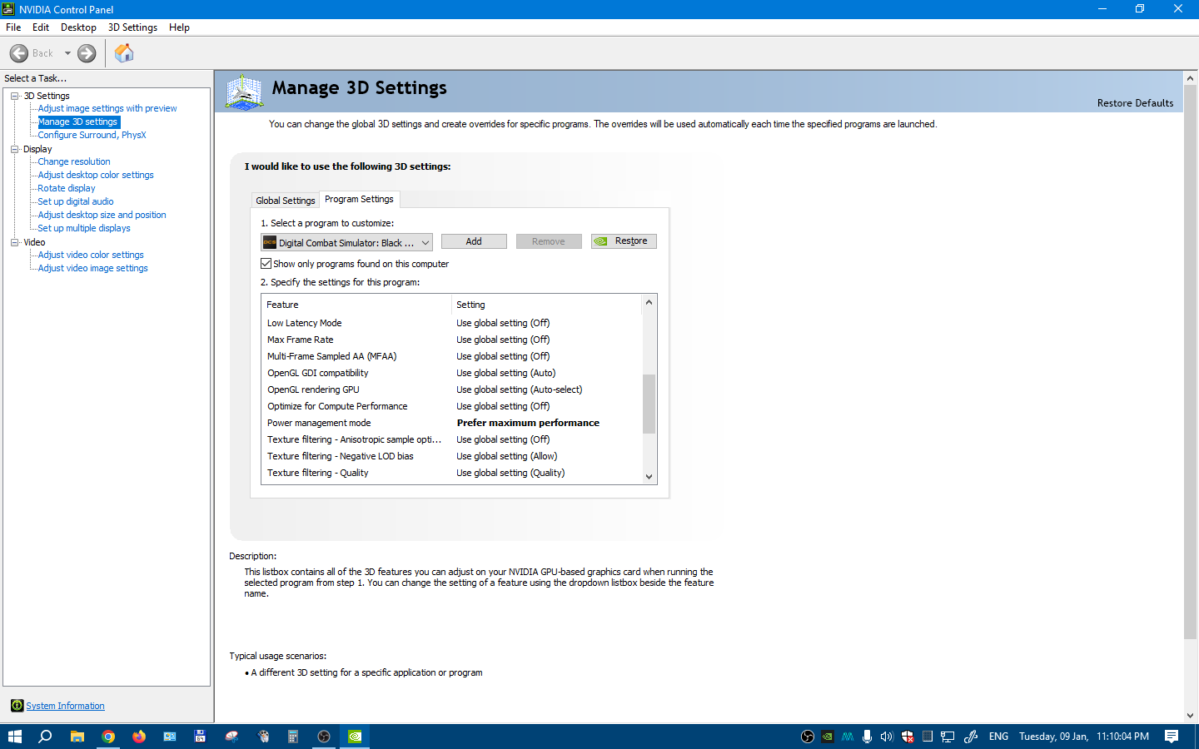This screenshot has height=749, width=1199.
Task: Toggle Show only programs found on this computer
Action: [x=266, y=264]
